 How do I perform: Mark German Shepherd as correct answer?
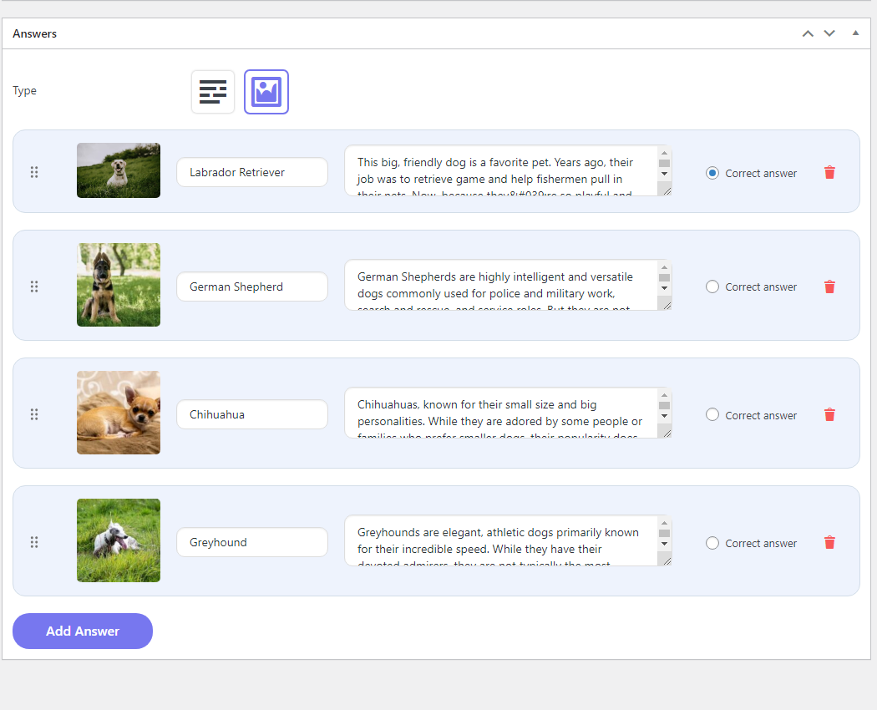point(712,287)
